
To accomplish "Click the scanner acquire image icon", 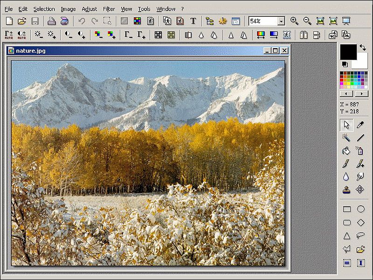I will coord(64,21).
